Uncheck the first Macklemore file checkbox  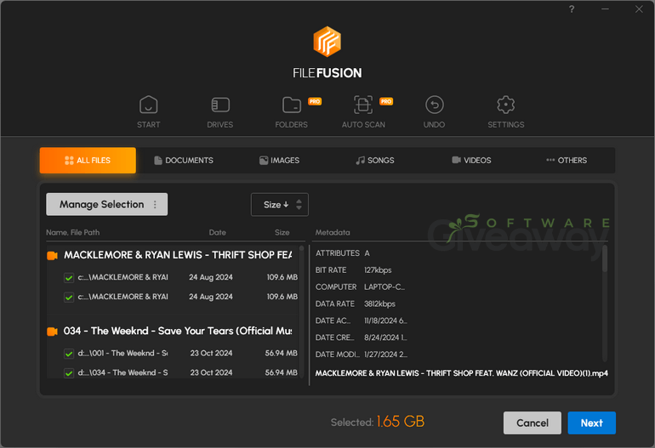point(69,277)
